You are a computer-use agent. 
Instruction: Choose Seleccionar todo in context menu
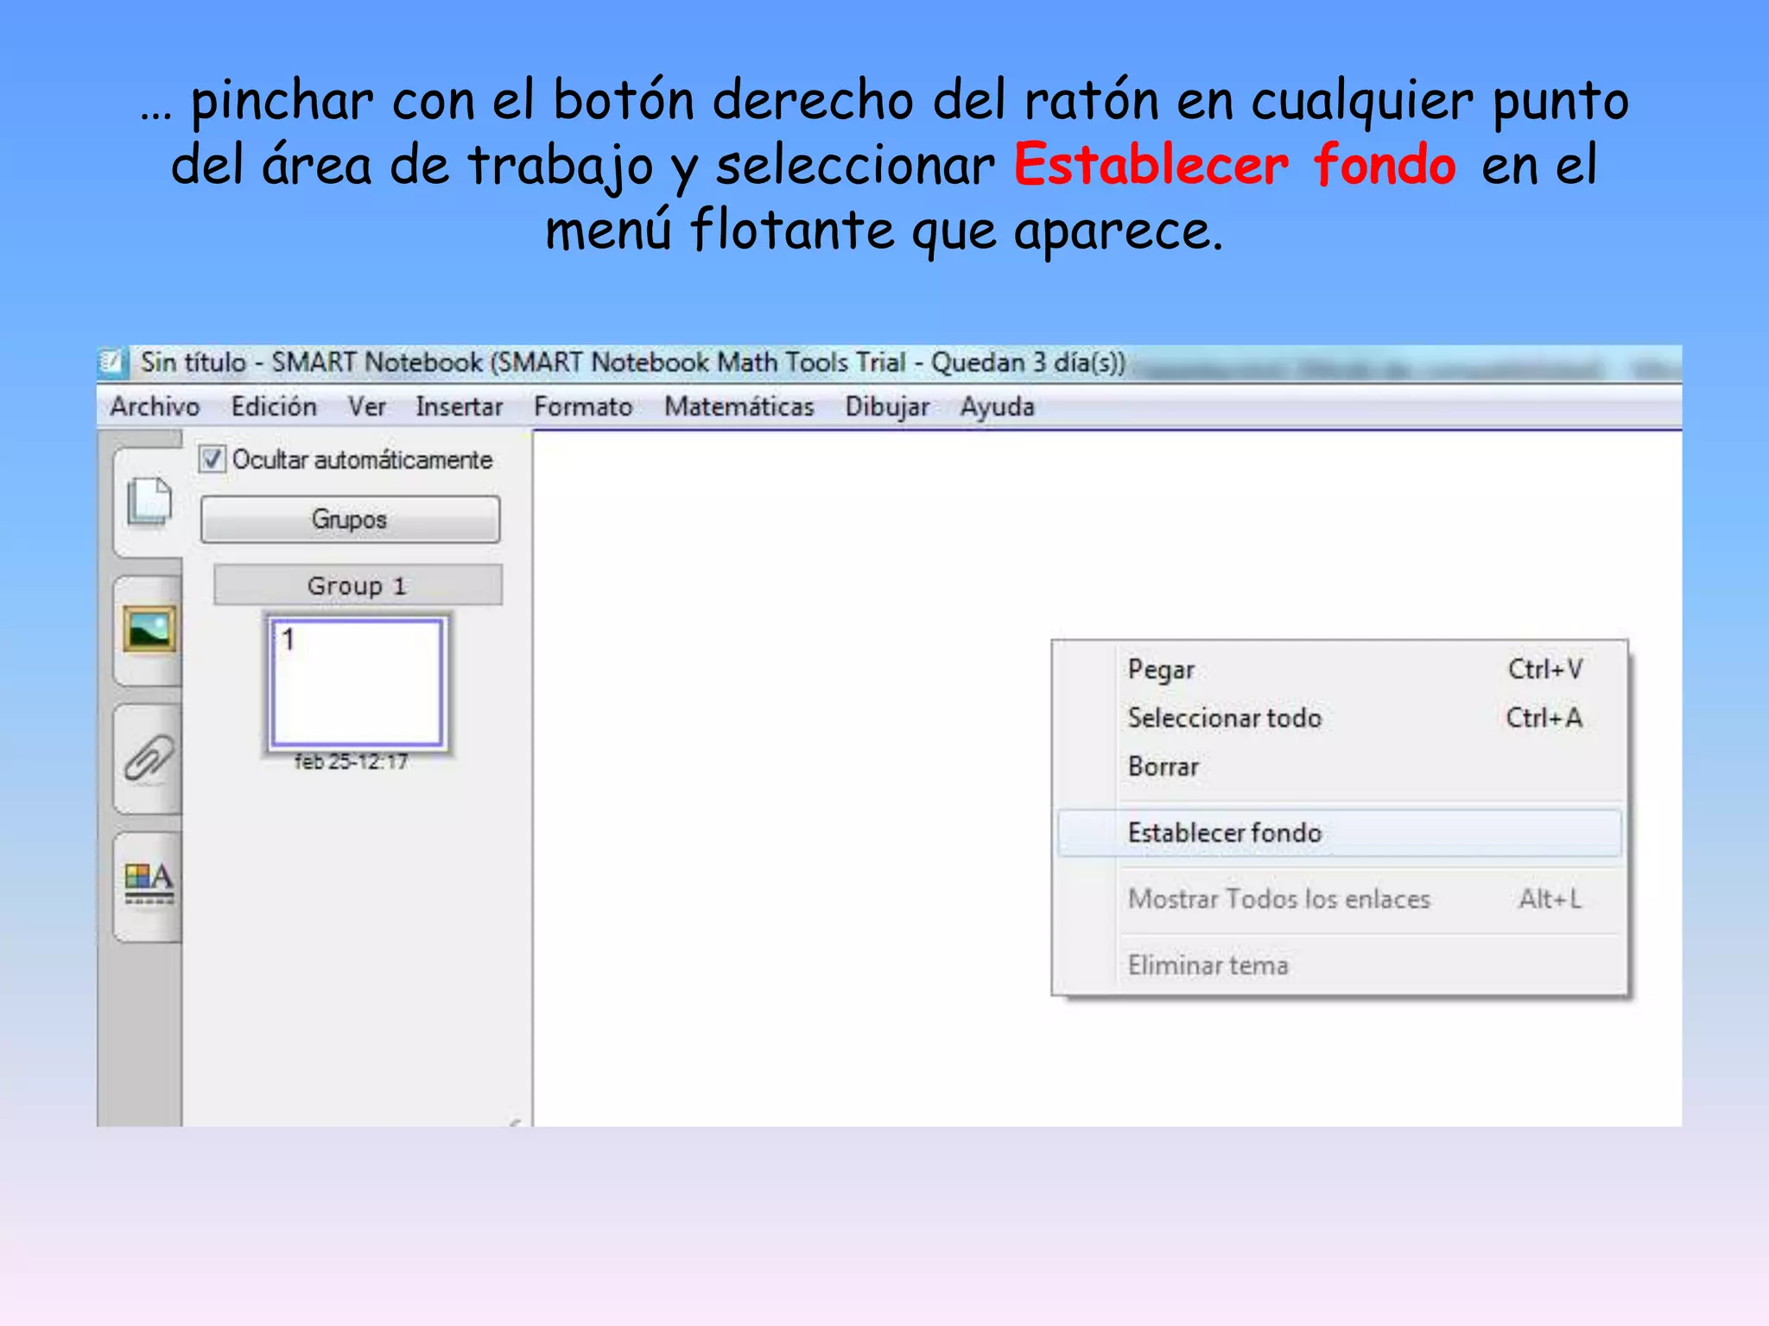pyautogui.click(x=1340, y=717)
